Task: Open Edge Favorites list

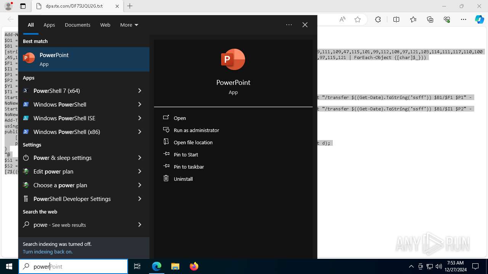Action: (x=413, y=19)
